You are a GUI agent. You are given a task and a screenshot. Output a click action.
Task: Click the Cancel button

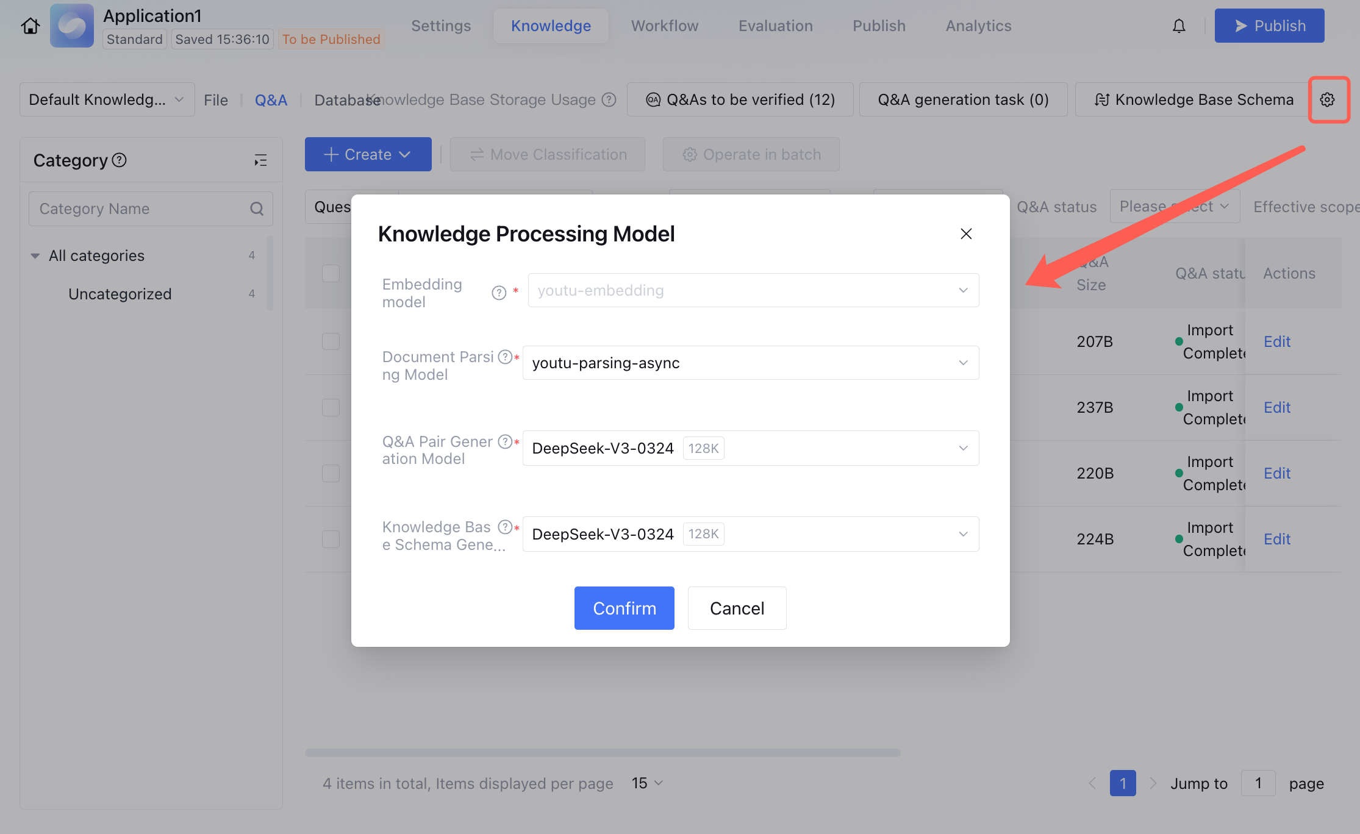[737, 608]
